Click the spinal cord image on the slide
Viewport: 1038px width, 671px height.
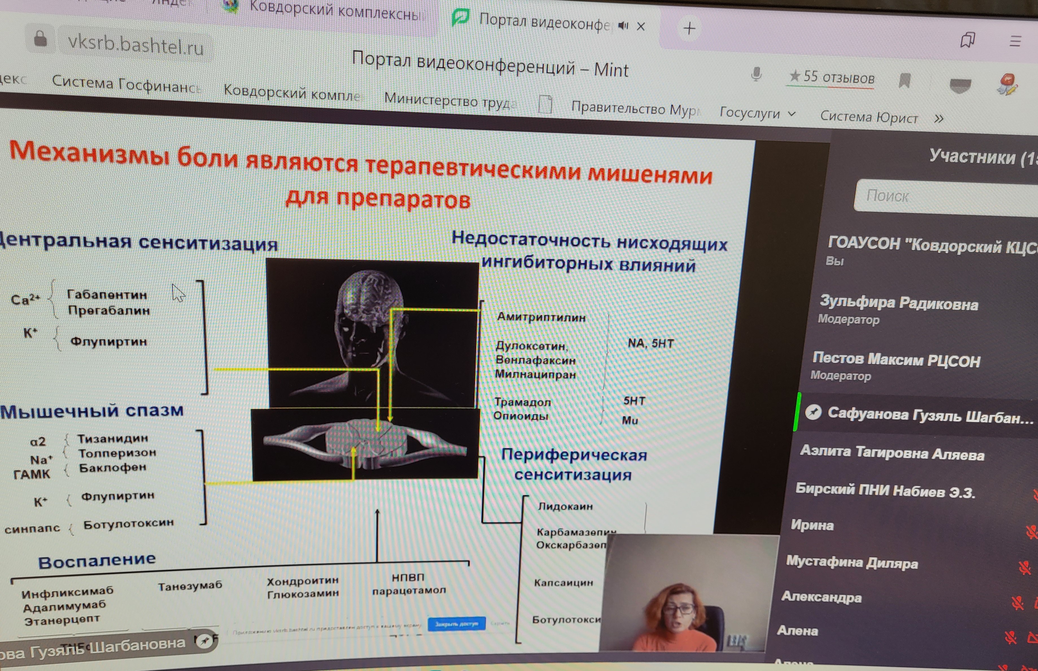(365, 444)
